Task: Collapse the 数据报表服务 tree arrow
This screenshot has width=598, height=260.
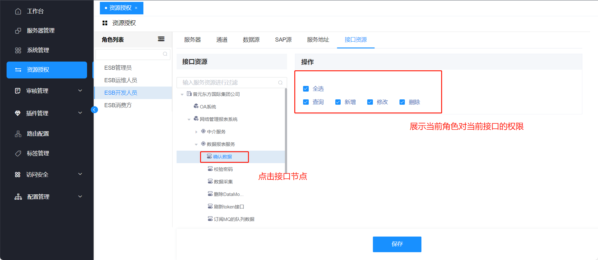Action: pos(196,144)
